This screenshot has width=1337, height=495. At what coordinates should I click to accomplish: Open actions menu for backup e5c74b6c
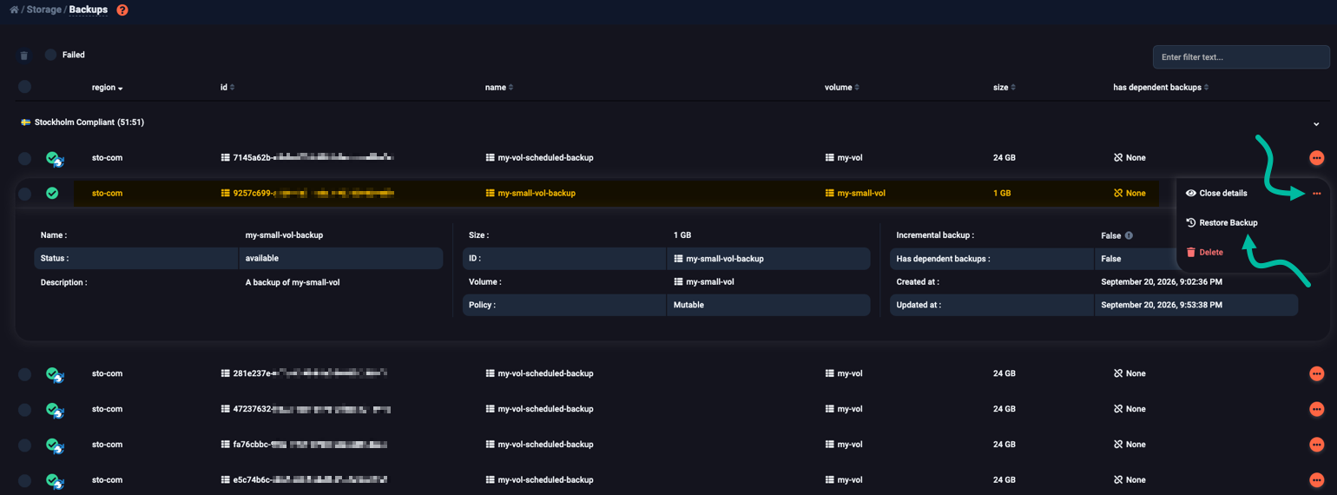(x=1317, y=479)
